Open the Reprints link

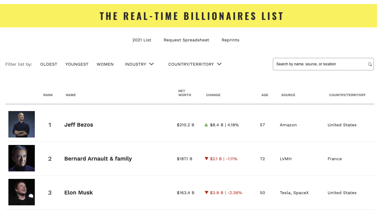[230, 40]
